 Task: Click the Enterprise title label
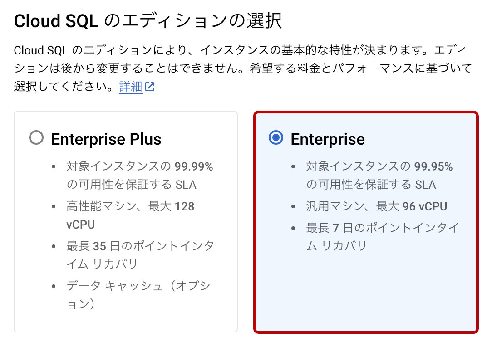[x=328, y=139]
